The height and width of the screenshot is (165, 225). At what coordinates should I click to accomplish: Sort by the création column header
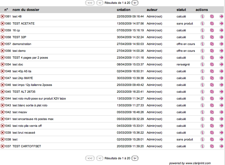point(123,10)
